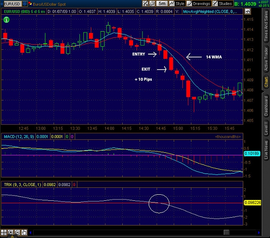
Task: Open the Level II tab
Action: (x=266, y=129)
